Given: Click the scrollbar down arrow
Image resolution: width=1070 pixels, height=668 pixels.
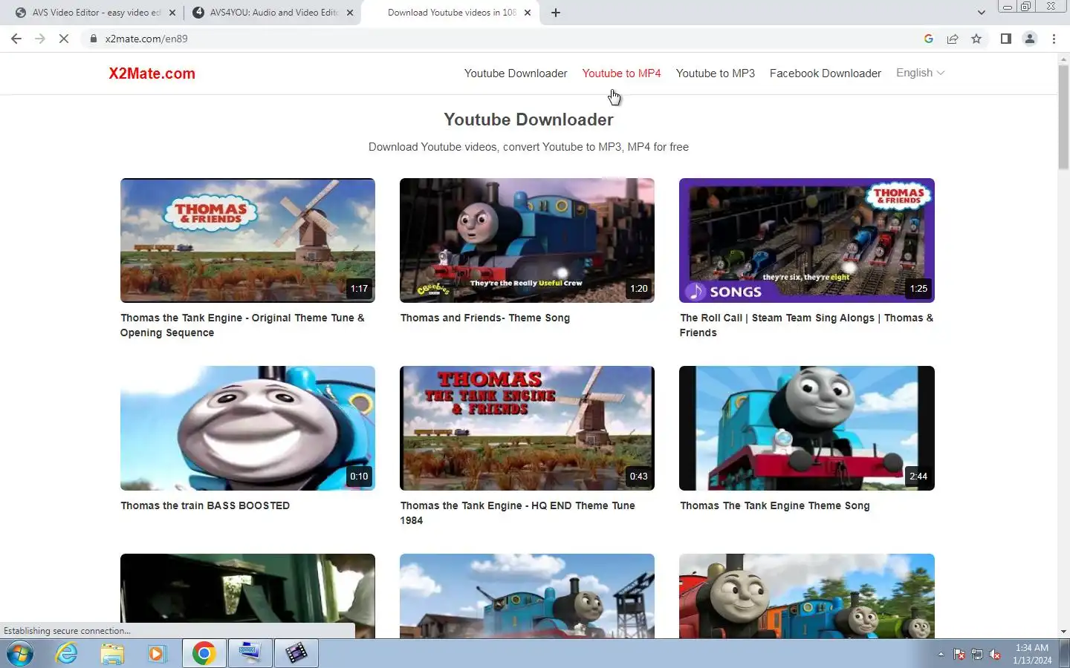Looking at the screenshot, I should point(1063,632).
